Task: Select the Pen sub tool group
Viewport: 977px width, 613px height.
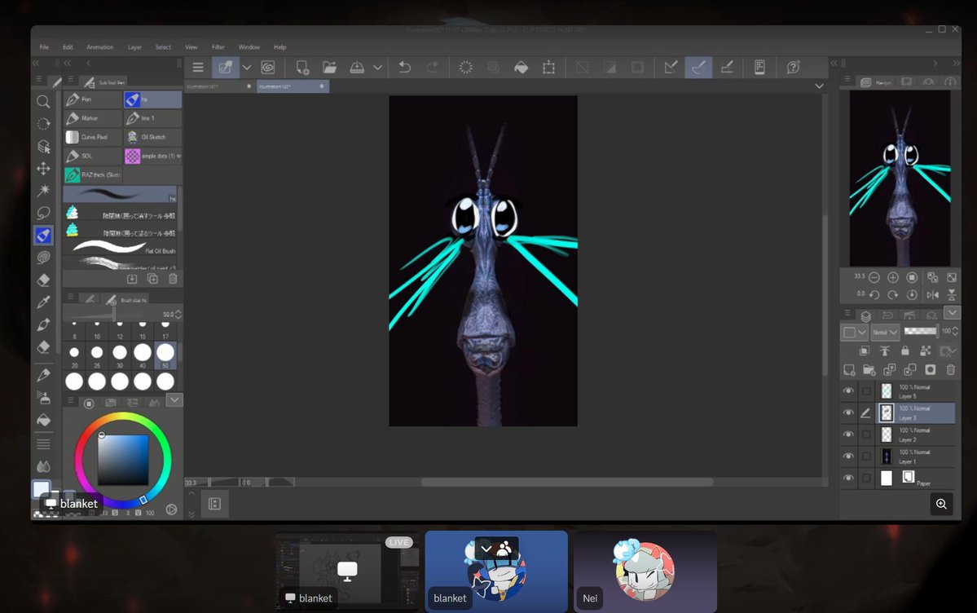Action: coord(93,99)
